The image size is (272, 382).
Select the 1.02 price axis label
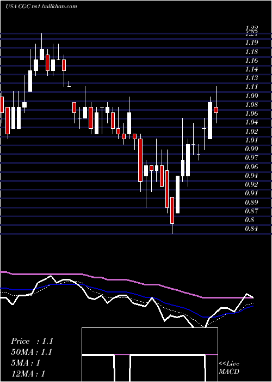point(251,132)
